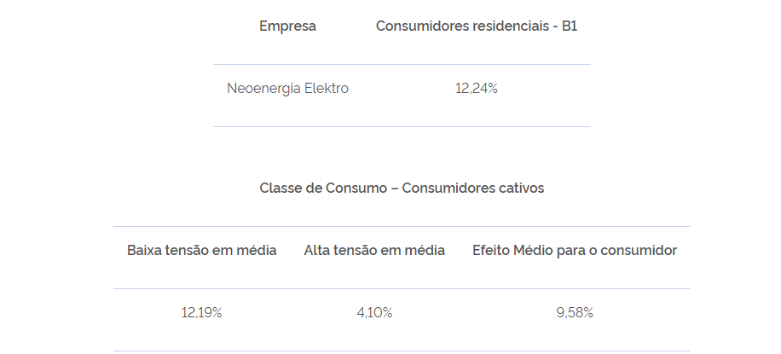Click Consumidores cativos in the table title
Viewport: 781px width, 354px height.
coord(472,188)
